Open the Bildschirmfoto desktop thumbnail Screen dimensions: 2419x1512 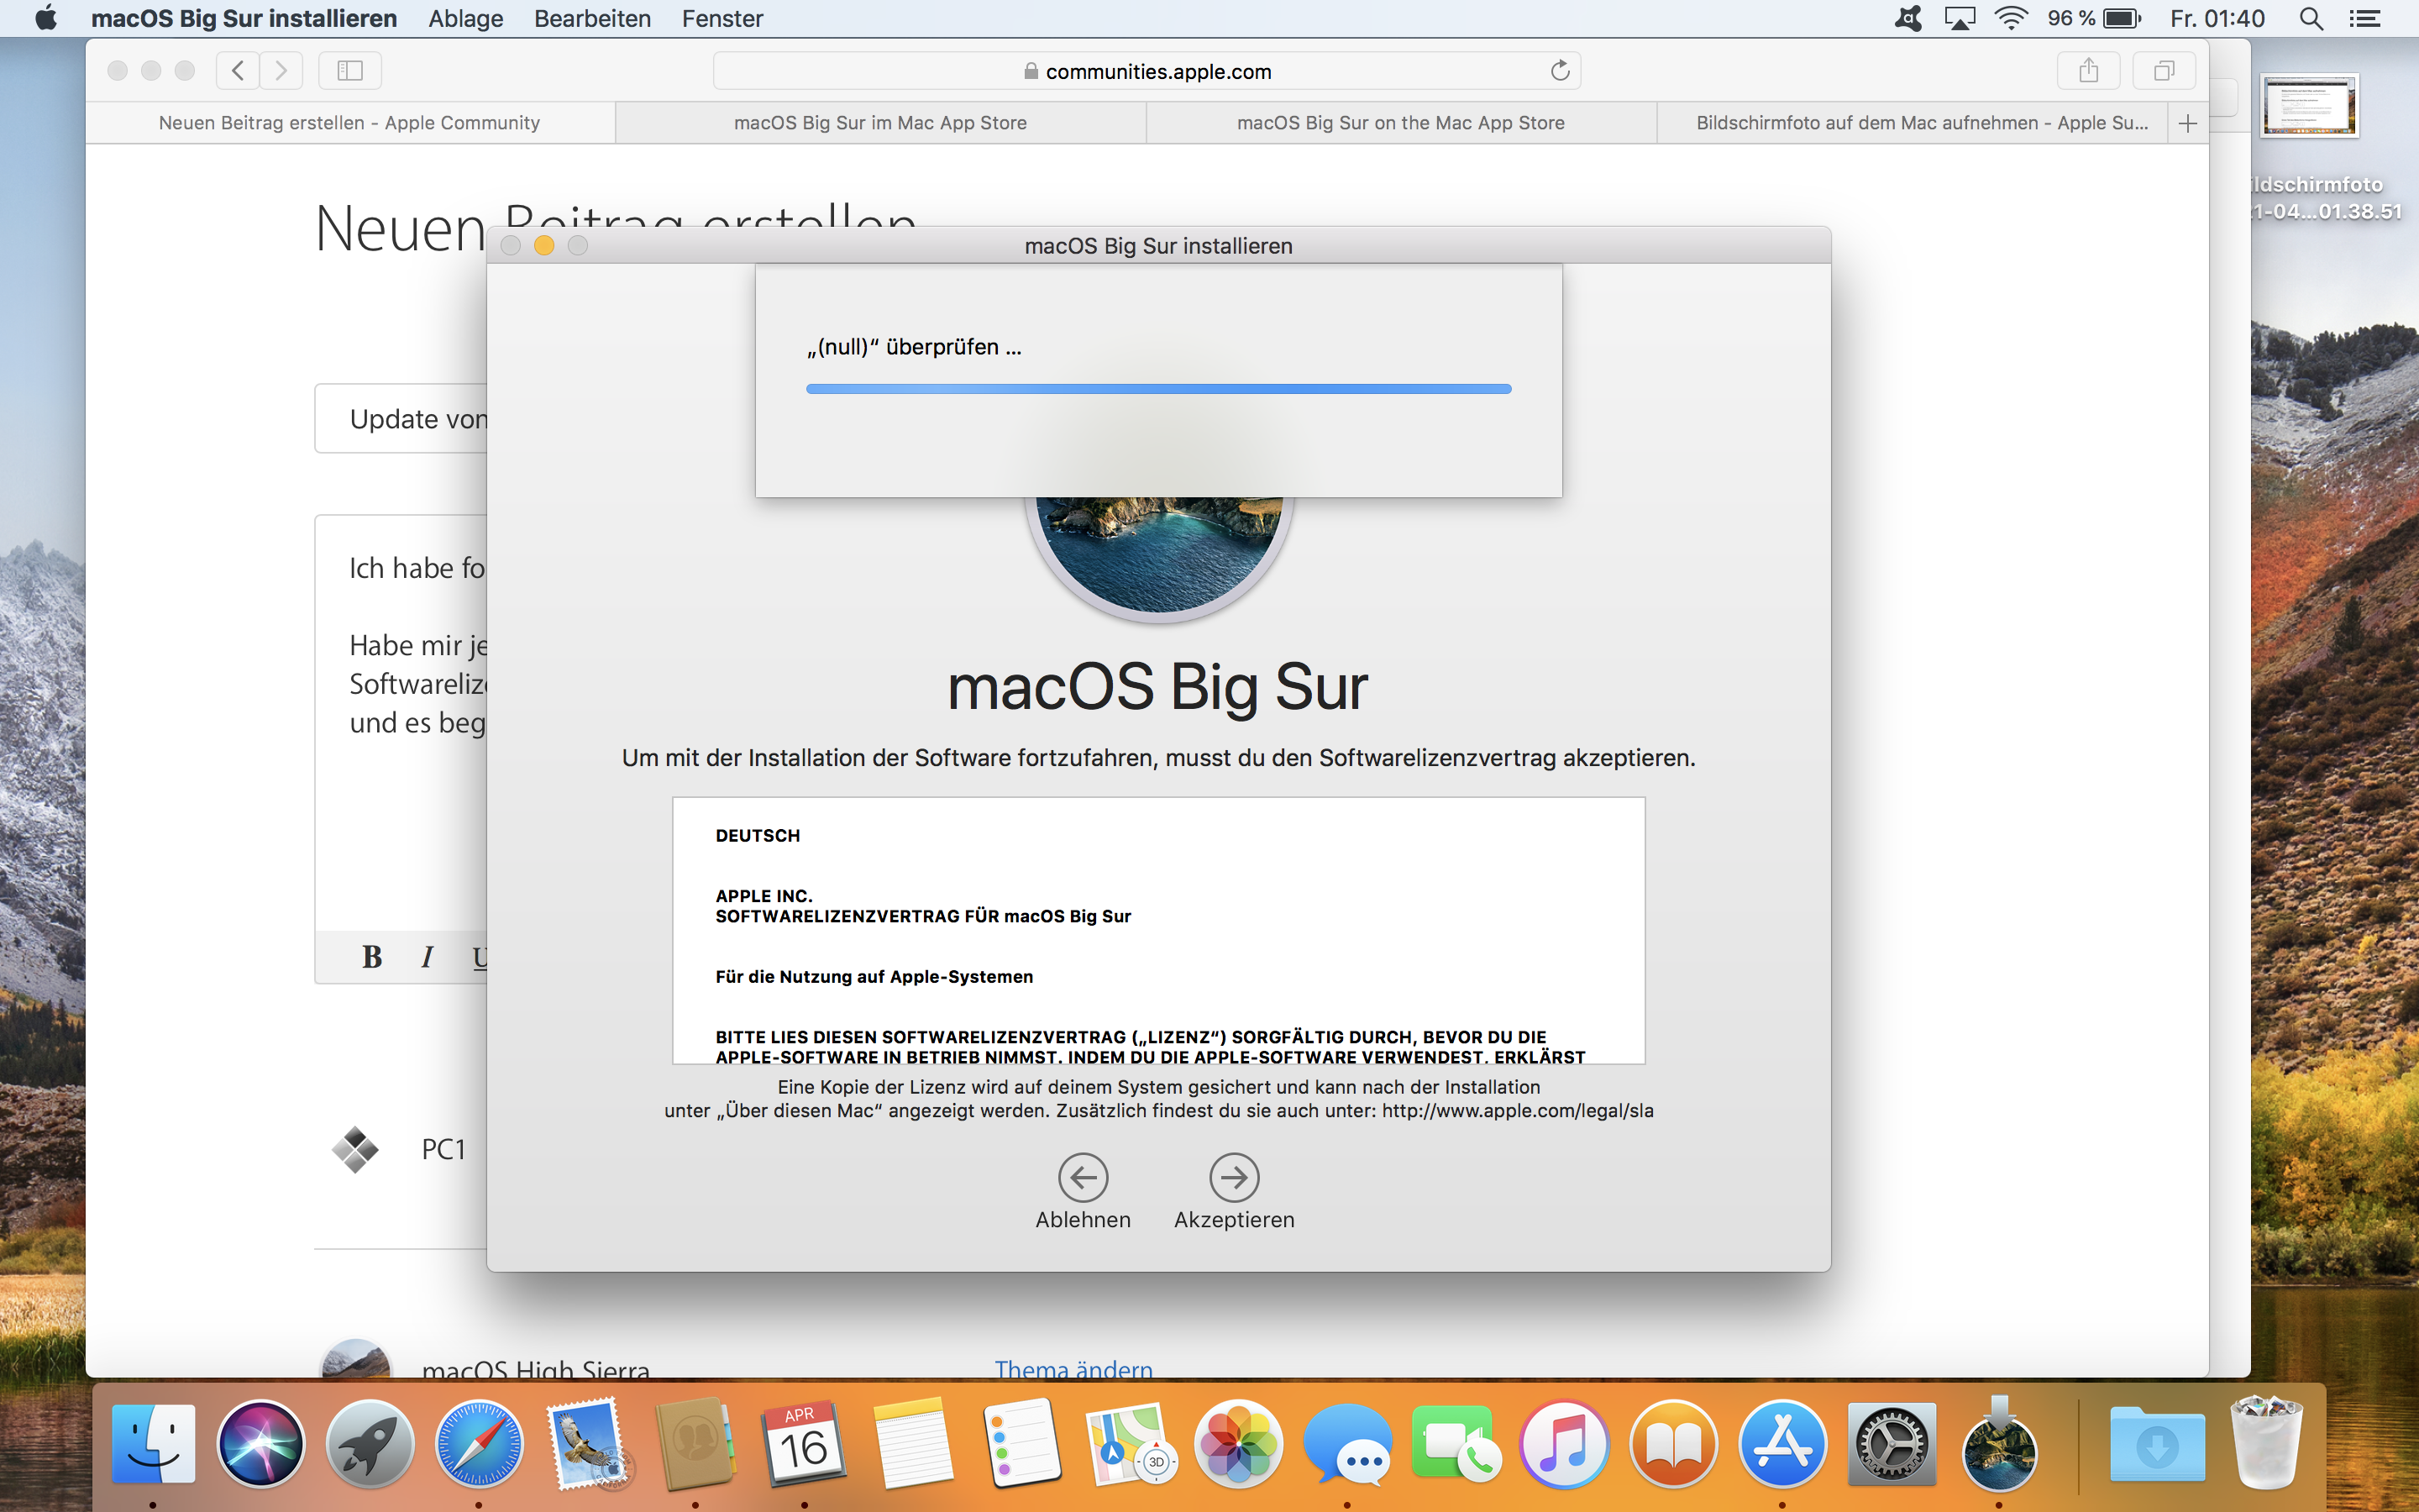point(2309,106)
